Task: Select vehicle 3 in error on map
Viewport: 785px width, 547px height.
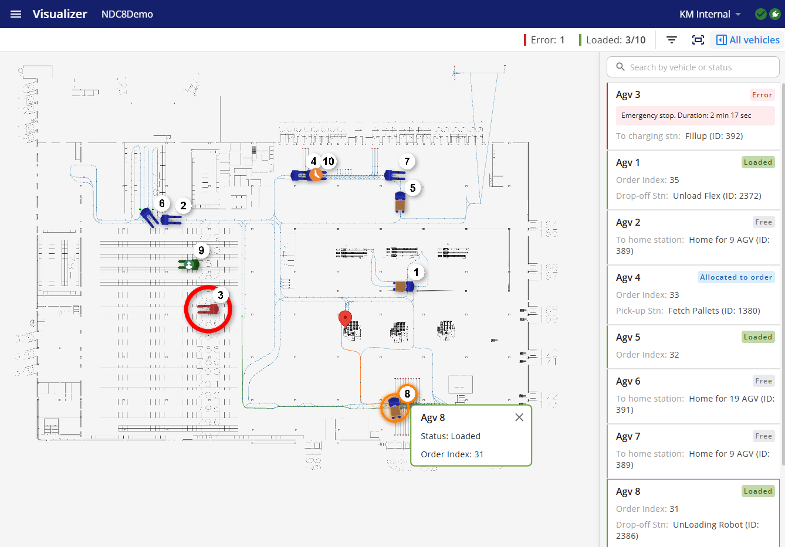Action: [208, 309]
